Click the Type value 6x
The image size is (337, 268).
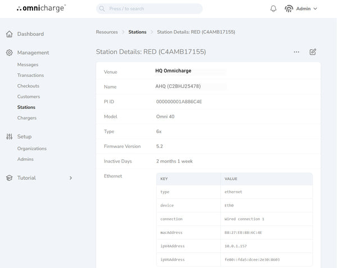tap(159, 132)
